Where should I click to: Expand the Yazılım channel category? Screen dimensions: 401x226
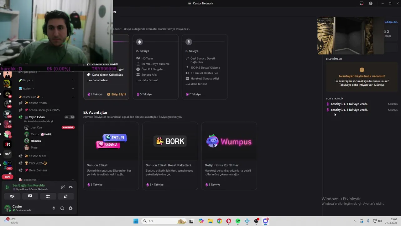pyautogui.click(x=26, y=89)
